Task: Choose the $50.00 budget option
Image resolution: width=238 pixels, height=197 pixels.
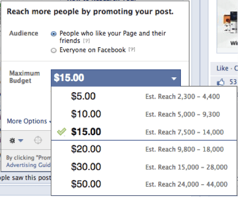Action: click(x=144, y=184)
